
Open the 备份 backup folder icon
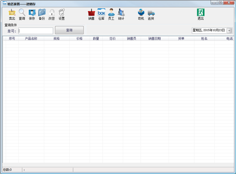[x=42, y=15]
